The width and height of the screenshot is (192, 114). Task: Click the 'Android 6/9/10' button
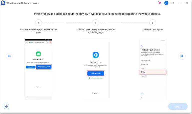(44, 67)
